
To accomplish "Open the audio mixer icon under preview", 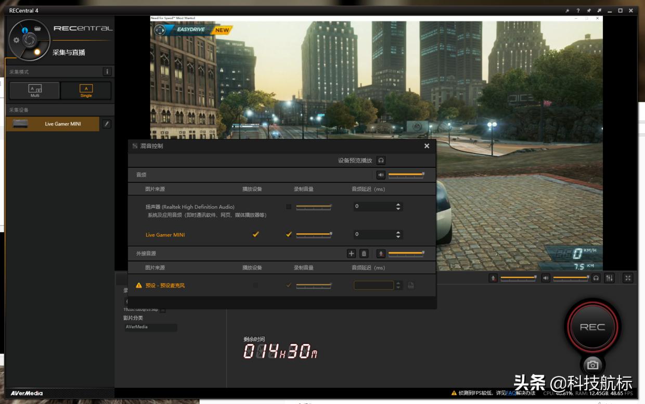I will click(x=610, y=278).
